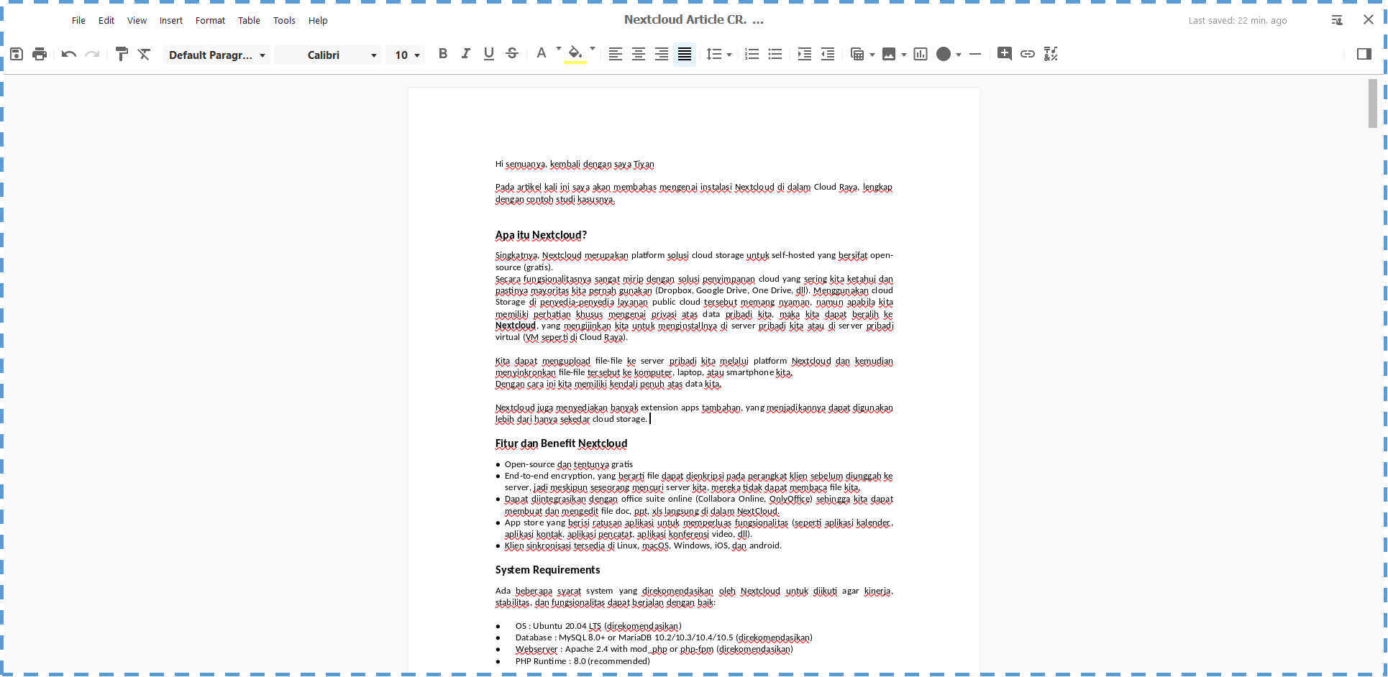Image resolution: width=1388 pixels, height=677 pixels.
Task: Expand the line spacing dropdown arrow
Action: click(x=729, y=55)
